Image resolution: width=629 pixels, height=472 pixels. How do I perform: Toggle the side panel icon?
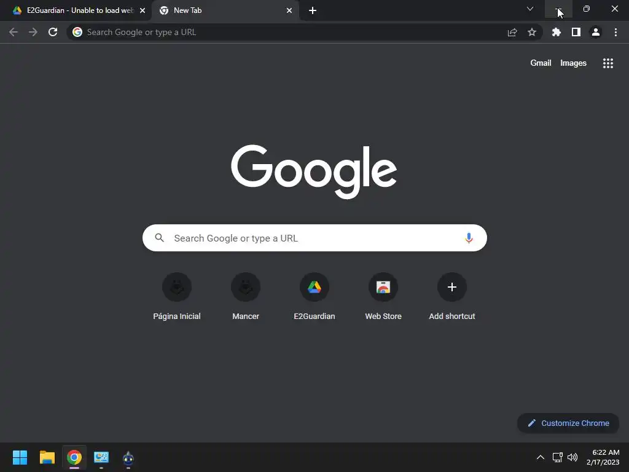pos(576,32)
